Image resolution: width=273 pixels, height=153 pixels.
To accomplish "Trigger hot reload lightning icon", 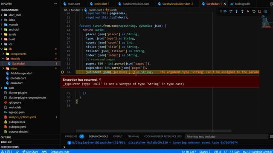I will tap(248, 11).
